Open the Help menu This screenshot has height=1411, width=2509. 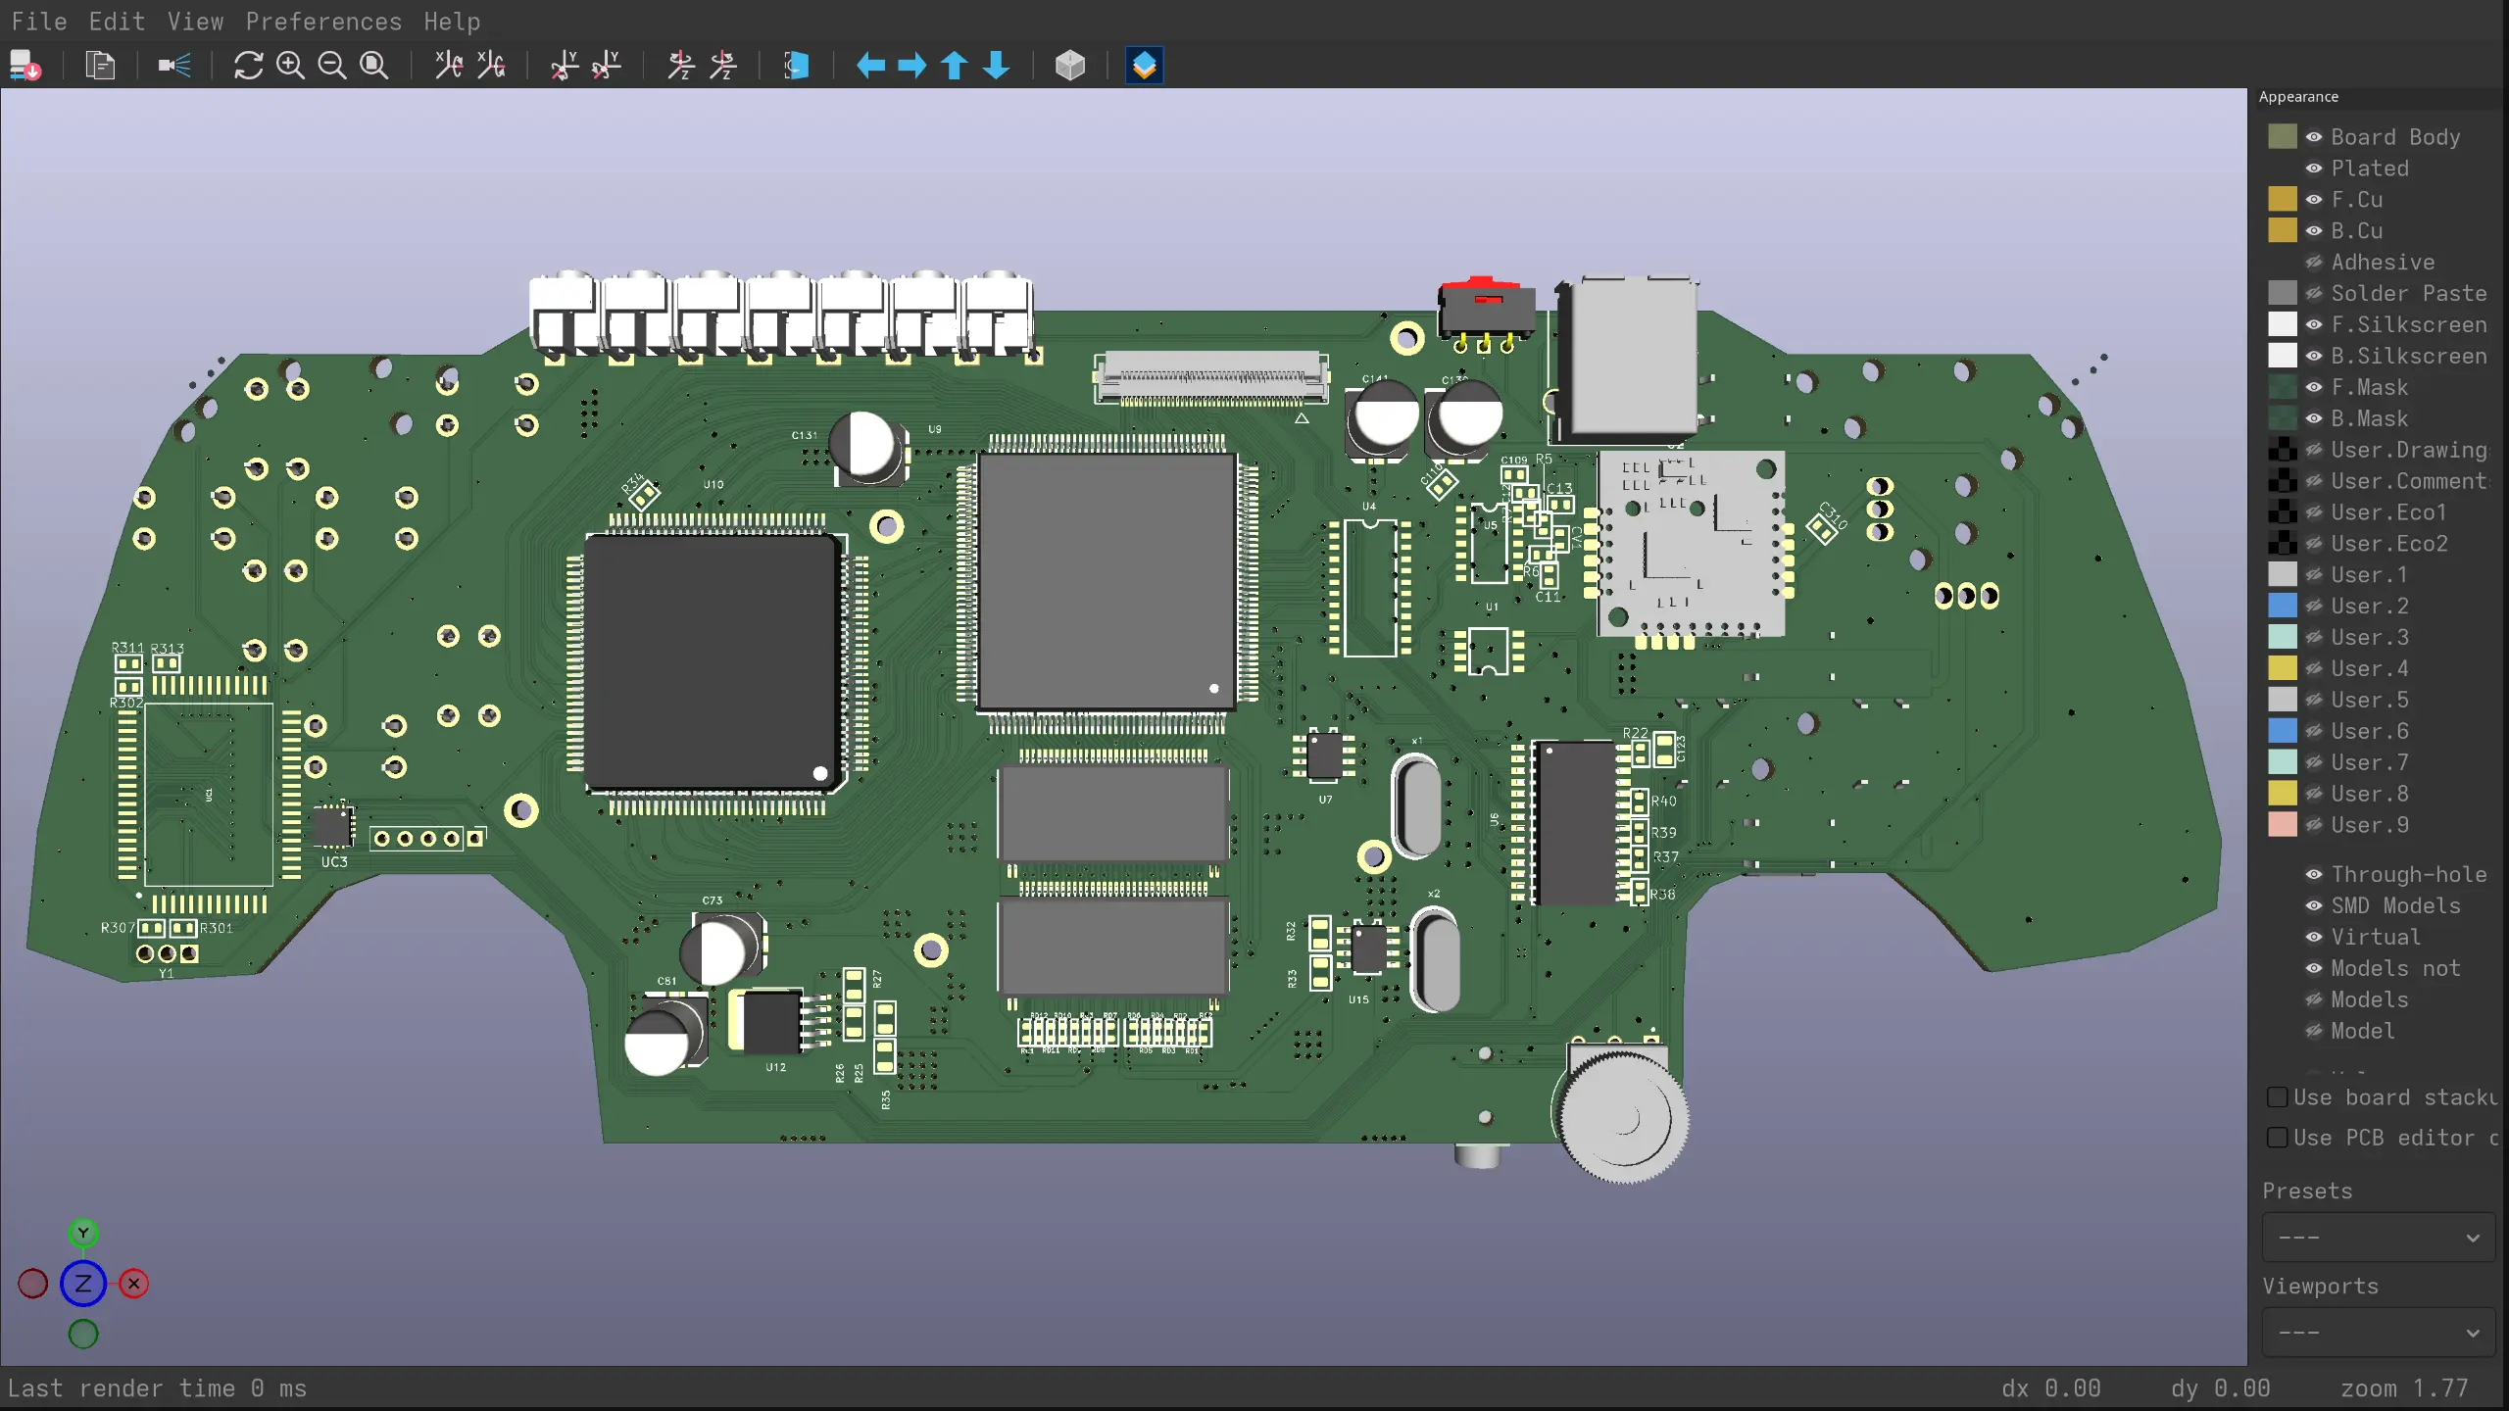pyautogui.click(x=452, y=22)
